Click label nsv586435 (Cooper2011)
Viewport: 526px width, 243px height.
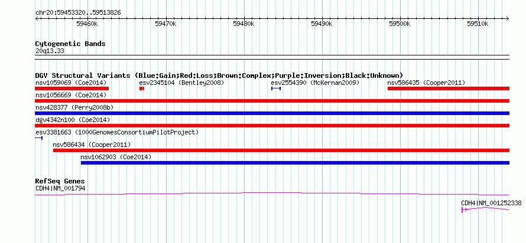(x=426, y=83)
